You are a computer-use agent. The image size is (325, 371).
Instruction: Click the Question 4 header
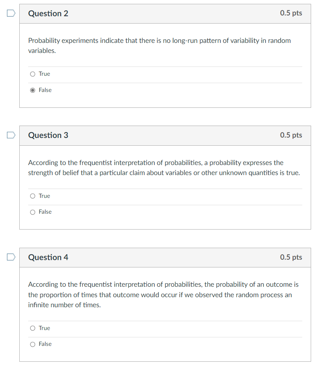[x=48, y=257]
